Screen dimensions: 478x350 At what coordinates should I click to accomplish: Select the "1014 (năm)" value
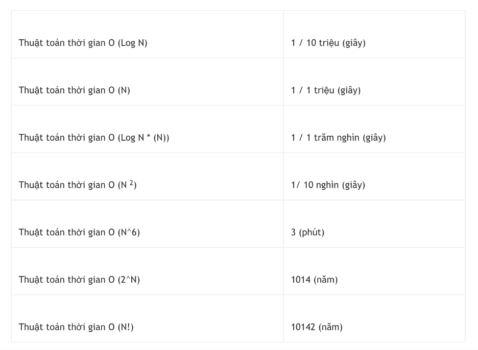pyautogui.click(x=314, y=280)
